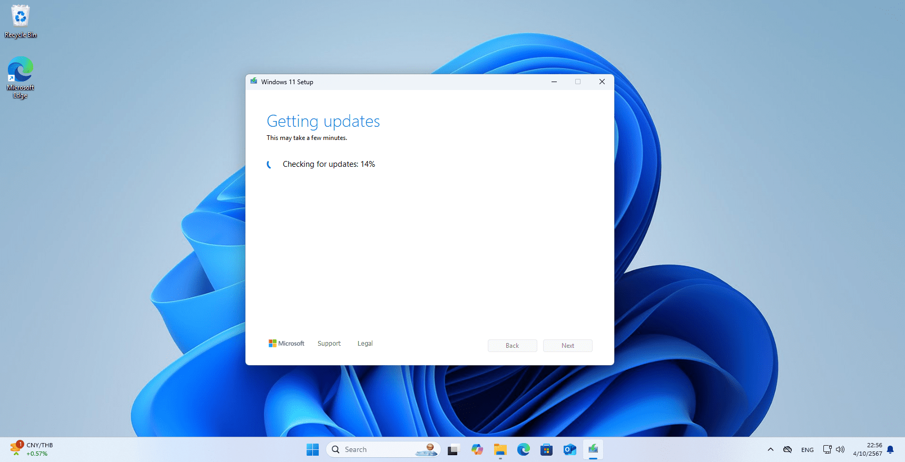Open the volume speaker tray icon
Viewport: 905px width, 462px height.
pos(840,449)
